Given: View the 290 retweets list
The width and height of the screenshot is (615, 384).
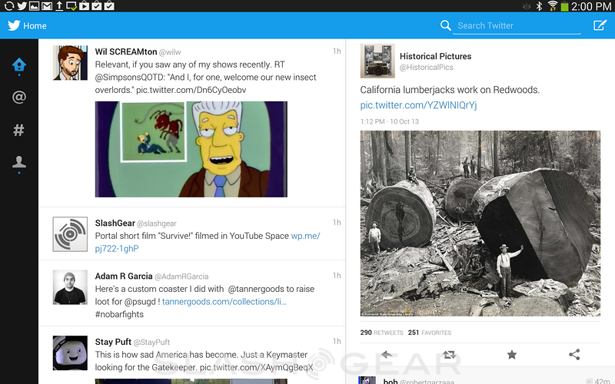Looking at the screenshot, I should (381, 333).
